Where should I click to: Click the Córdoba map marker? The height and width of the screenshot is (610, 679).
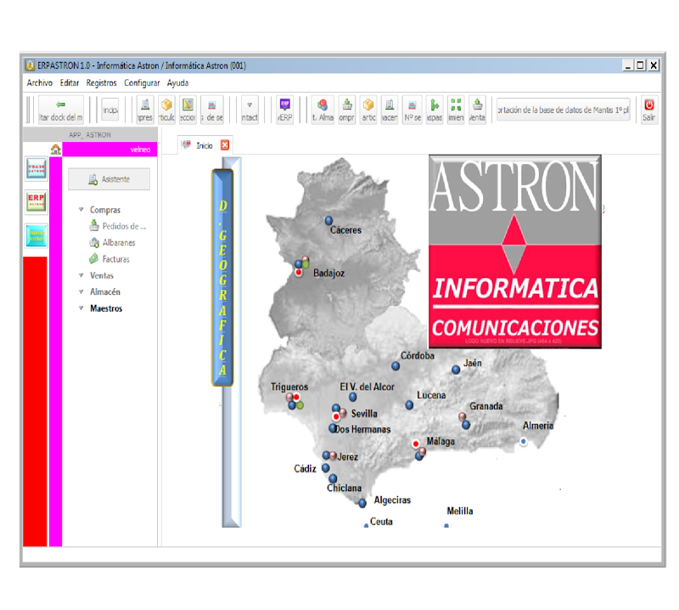[396, 366]
